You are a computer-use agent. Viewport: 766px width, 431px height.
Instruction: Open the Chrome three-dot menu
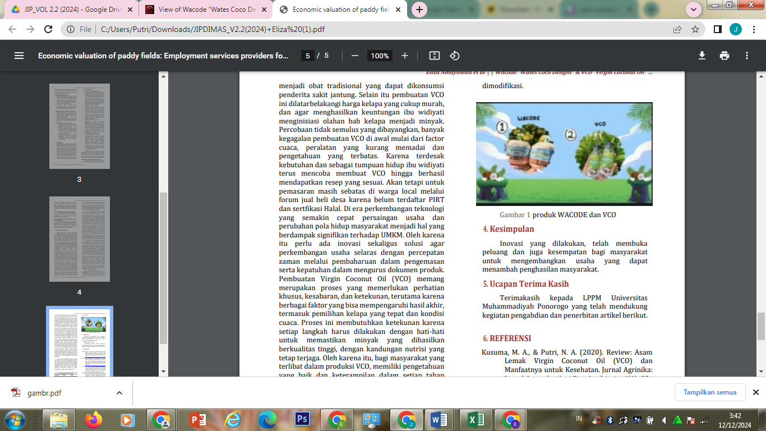pyautogui.click(x=753, y=29)
